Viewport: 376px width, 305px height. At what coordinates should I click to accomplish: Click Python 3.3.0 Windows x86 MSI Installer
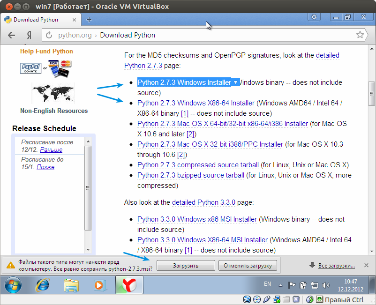tap(197, 219)
